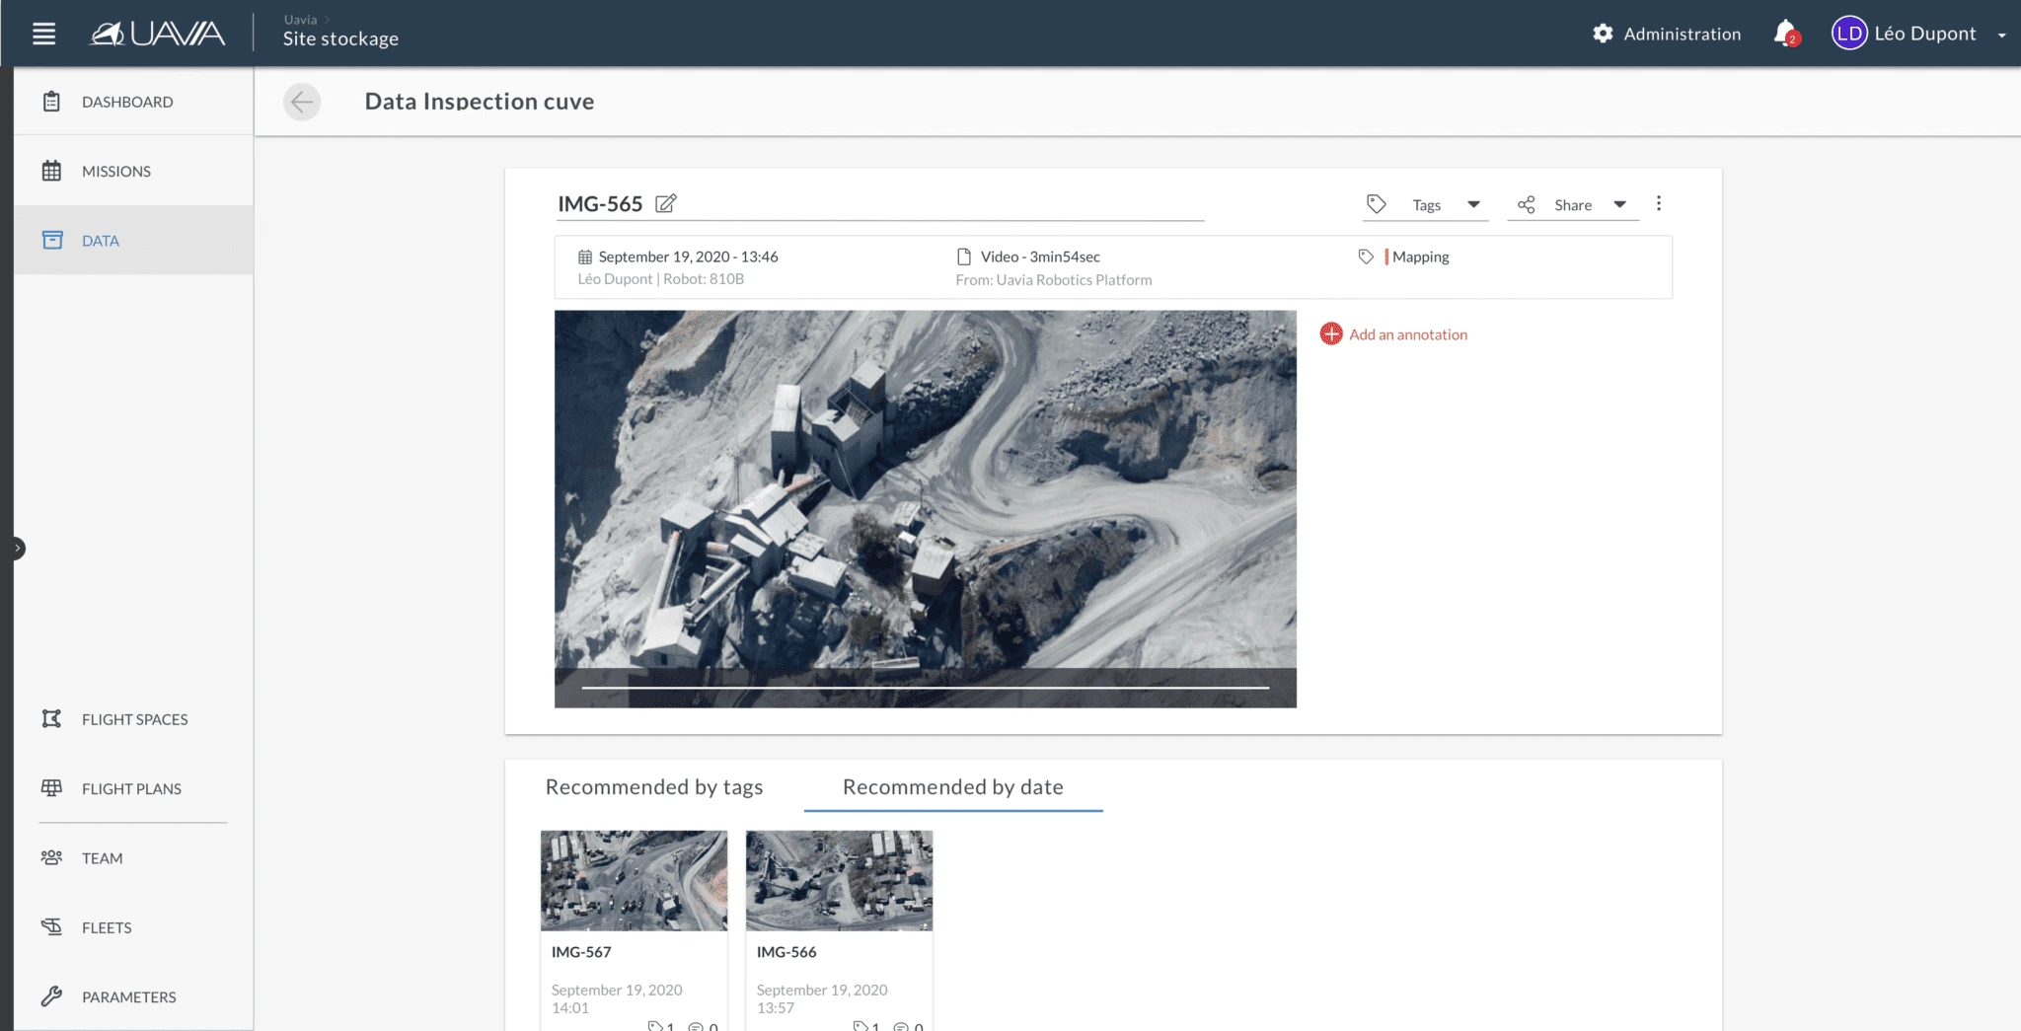Switch to the Recommended by tags tab
Image resolution: width=2021 pixels, height=1031 pixels.
pos(654,786)
